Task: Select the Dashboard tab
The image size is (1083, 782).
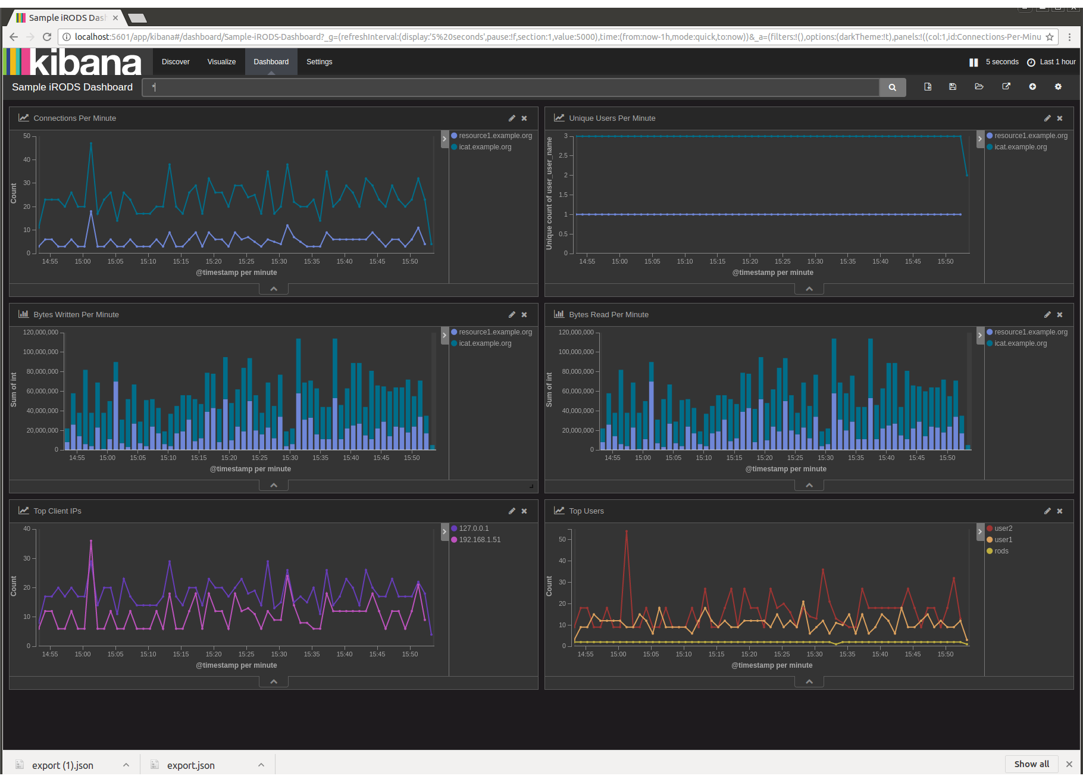Action: [271, 62]
